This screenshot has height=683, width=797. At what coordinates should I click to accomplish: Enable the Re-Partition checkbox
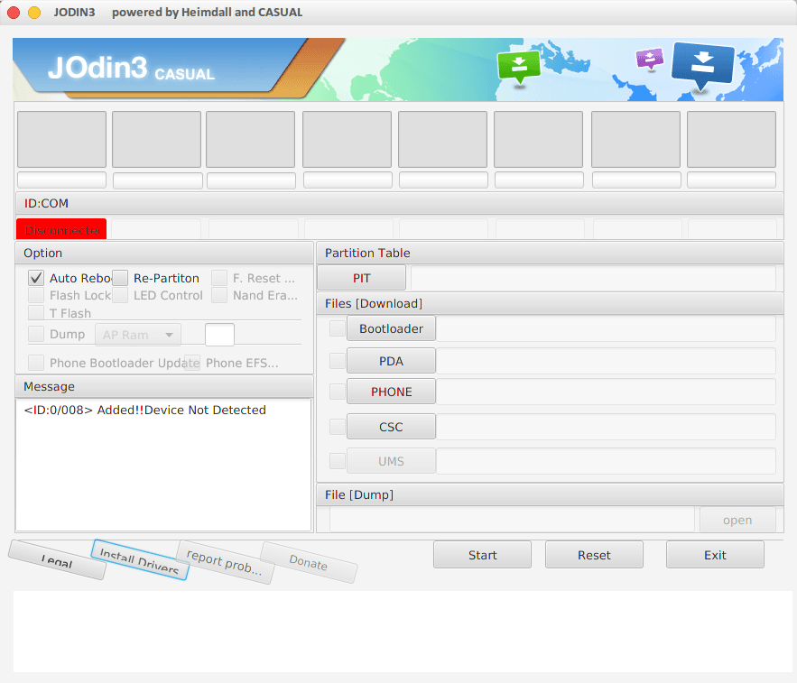[x=120, y=278]
